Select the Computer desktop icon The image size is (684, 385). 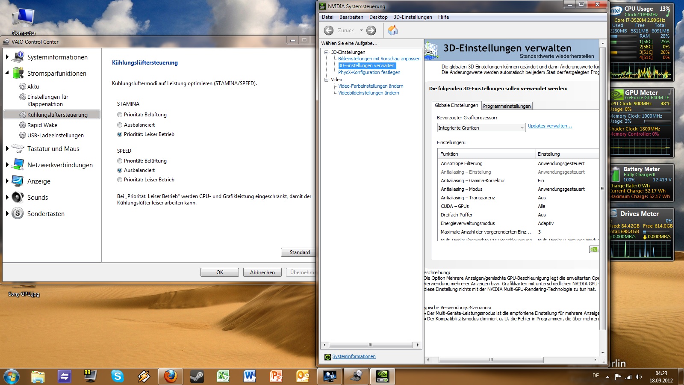[x=24, y=20]
